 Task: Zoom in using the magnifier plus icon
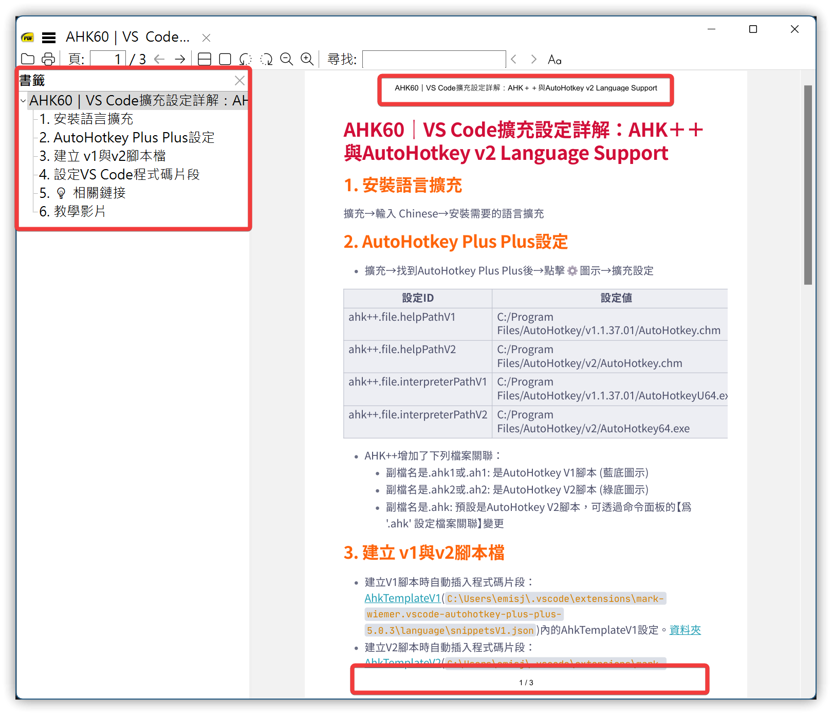[x=307, y=59]
